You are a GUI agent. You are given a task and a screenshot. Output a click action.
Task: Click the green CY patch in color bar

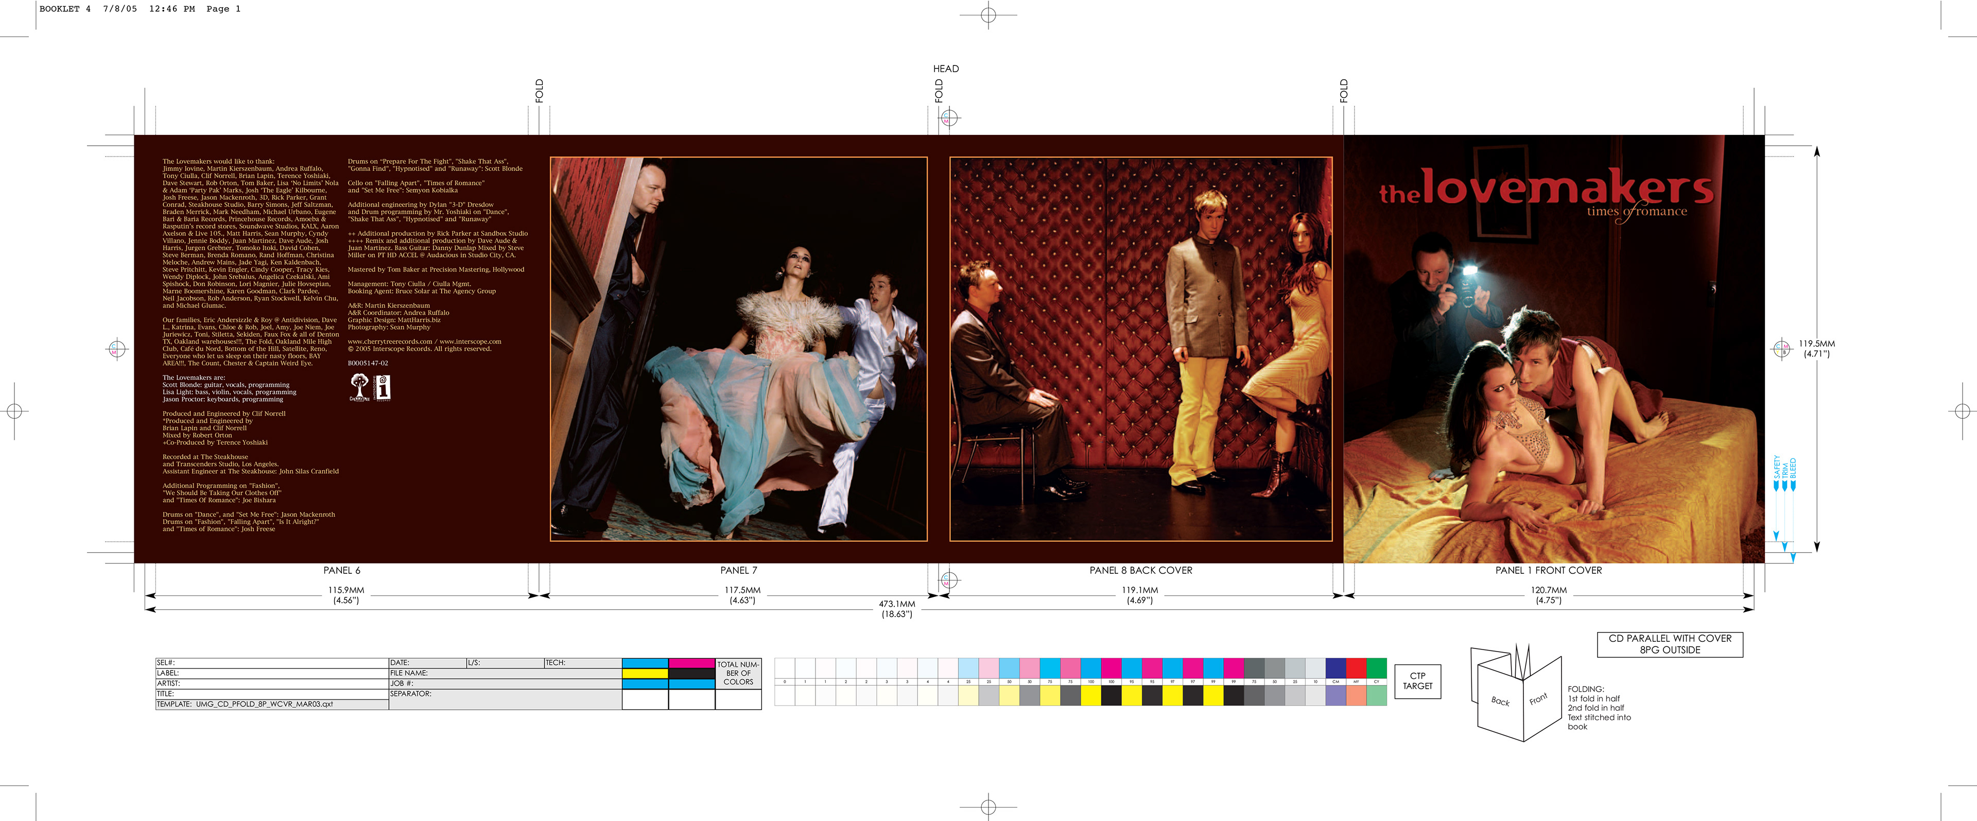(x=1376, y=668)
